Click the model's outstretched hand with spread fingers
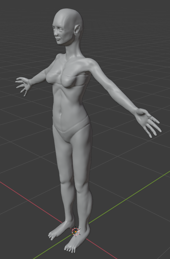Image resolution: width=170 pixels, height=259 pixels. coord(23,86)
